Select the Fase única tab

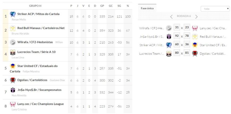(147, 8)
